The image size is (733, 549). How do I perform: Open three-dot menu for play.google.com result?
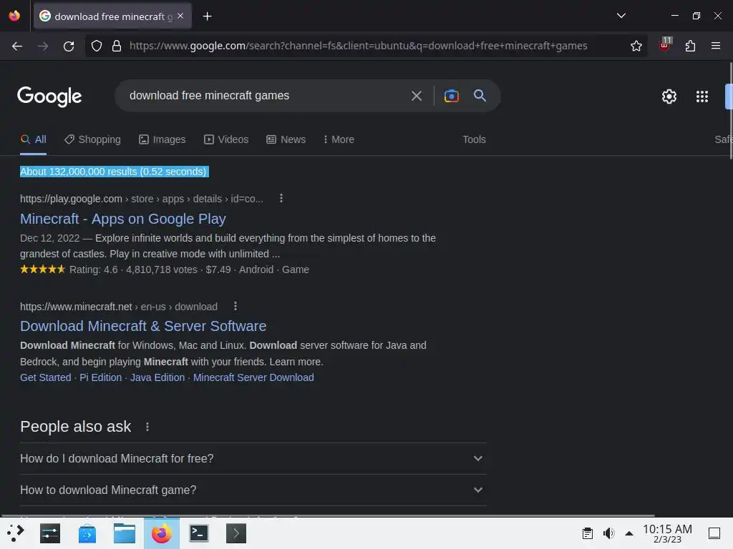pos(281,199)
